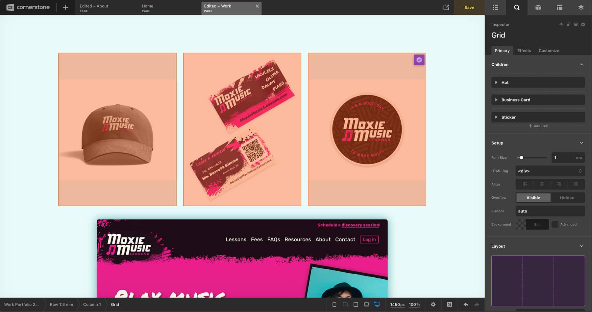The image size is (592, 312).
Task: Open Inspector gear options for Grid
Action: coord(583,24)
